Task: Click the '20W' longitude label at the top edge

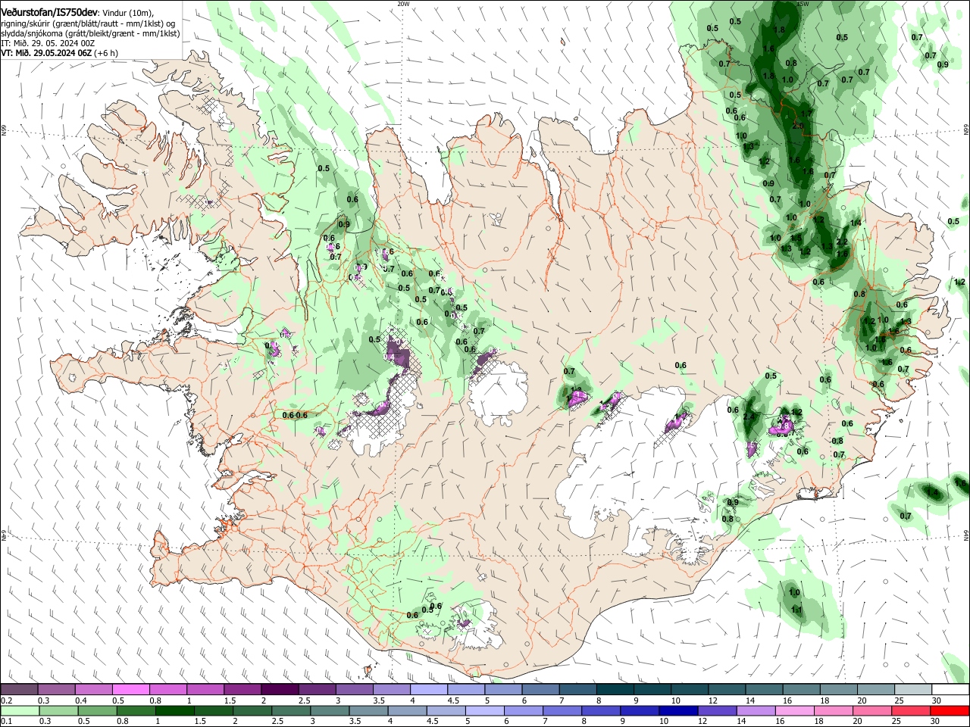Action: (403, 4)
